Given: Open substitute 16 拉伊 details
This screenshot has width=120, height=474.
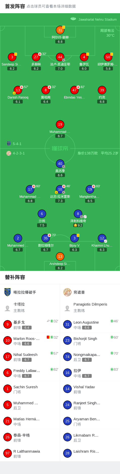Looking at the screenshot, I should coord(90,373).
